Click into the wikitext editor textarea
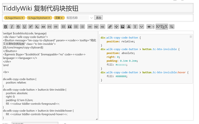199x124 pixels. point(50,75)
